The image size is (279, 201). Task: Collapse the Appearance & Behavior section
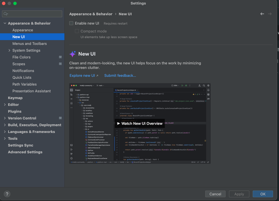click(5, 23)
